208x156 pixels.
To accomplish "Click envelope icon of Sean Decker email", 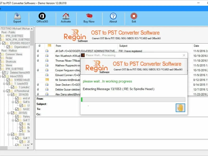I will click(47, 84).
